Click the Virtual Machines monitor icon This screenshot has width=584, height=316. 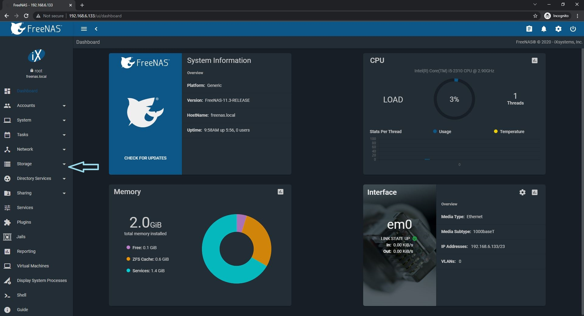(7, 266)
